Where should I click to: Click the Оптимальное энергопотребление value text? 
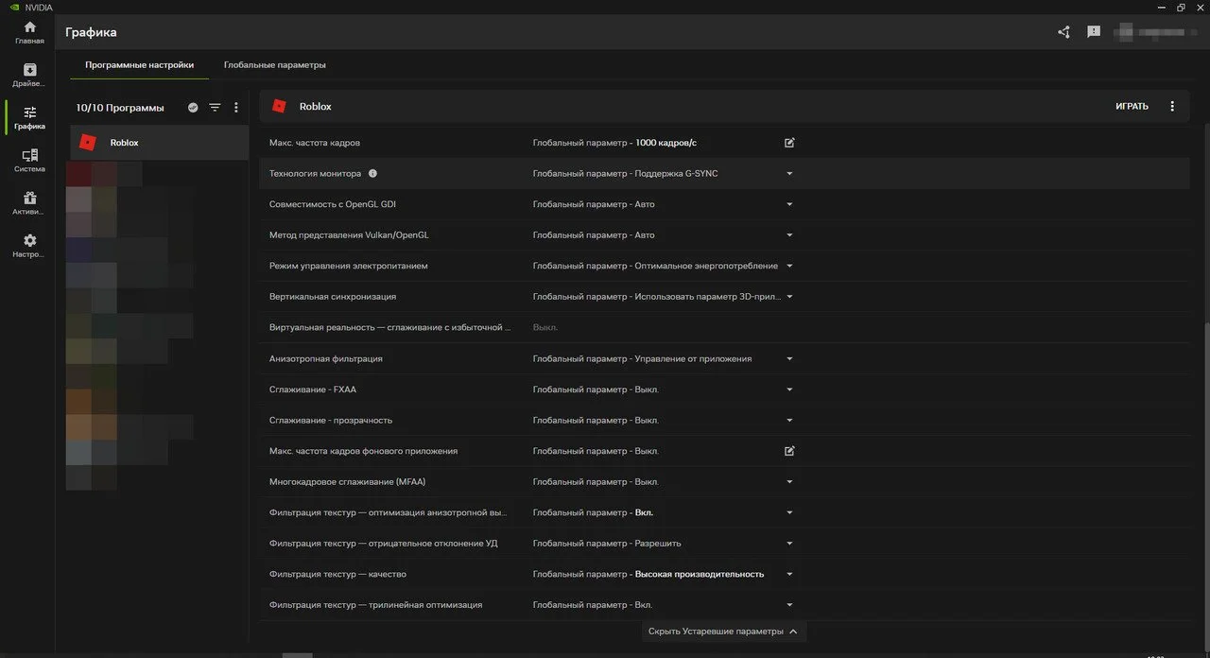click(x=706, y=266)
